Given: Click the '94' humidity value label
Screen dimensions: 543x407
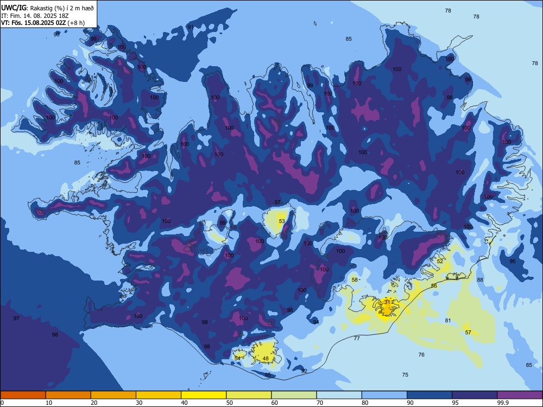Looking at the screenshot, I should (x=316, y=322).
